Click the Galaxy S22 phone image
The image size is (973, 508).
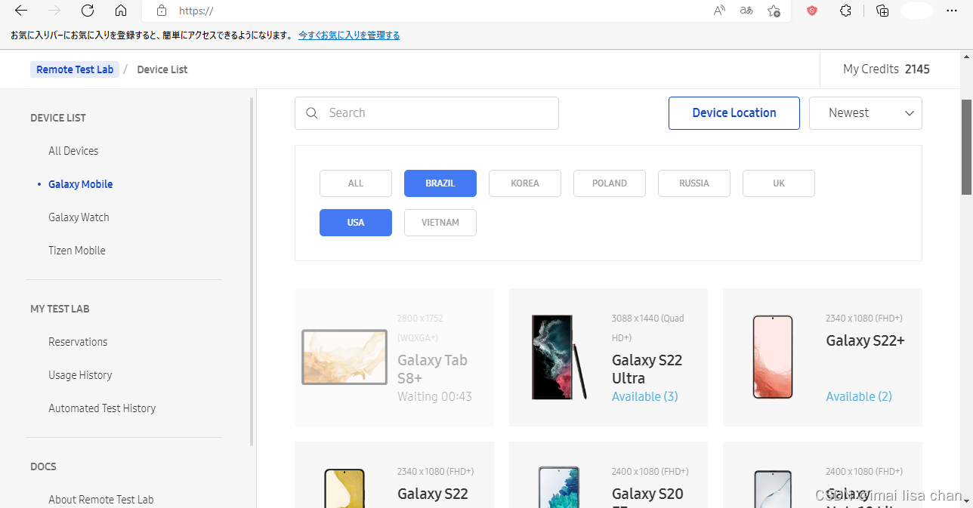point(344,488)
